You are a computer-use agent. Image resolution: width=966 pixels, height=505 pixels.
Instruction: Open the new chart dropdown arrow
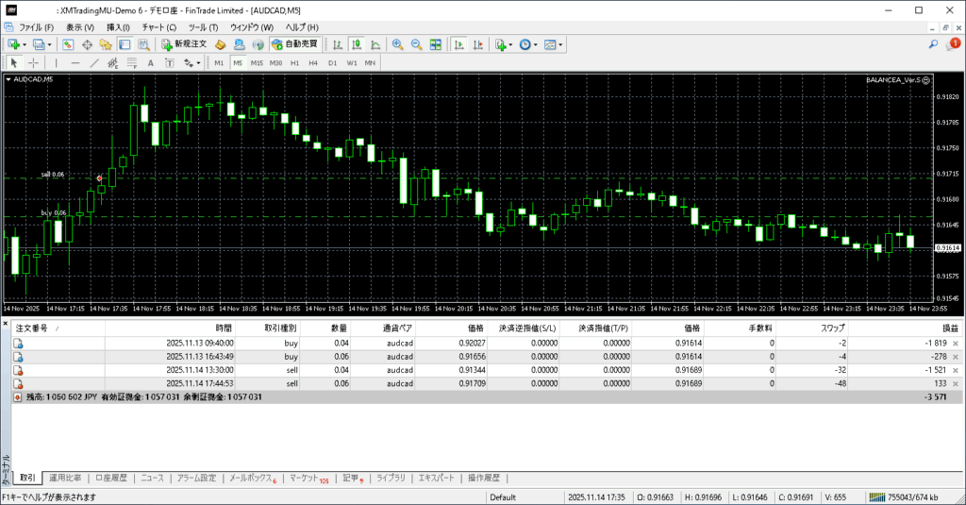(25, 44)
